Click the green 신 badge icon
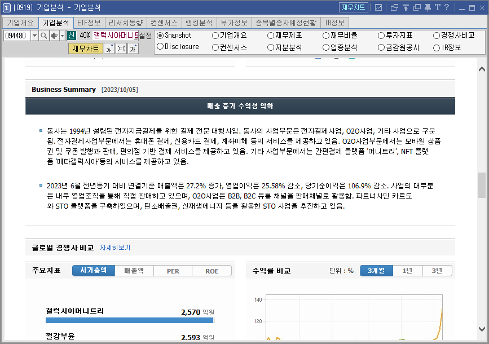The width and height of the screenshot is (489, 344). 72,35
